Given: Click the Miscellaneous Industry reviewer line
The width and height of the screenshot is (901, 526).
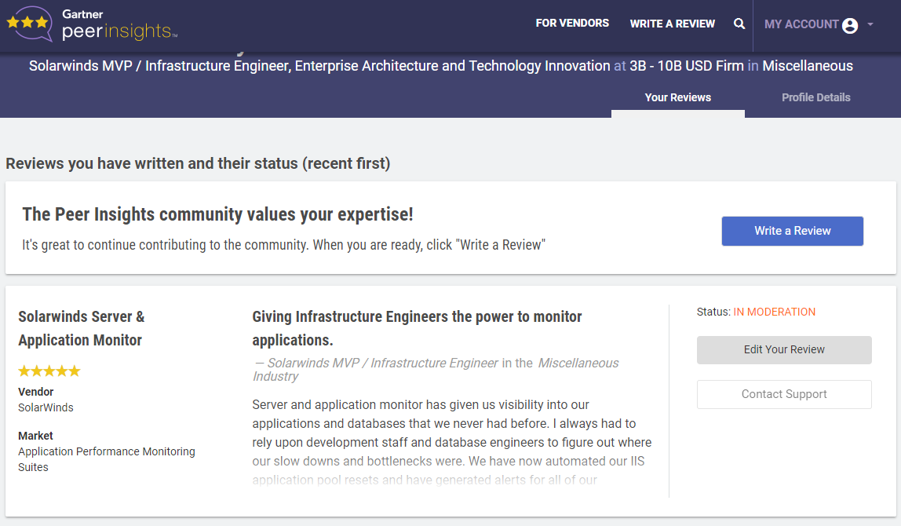Looking at the screenshot, I should [x=436, y=370].
